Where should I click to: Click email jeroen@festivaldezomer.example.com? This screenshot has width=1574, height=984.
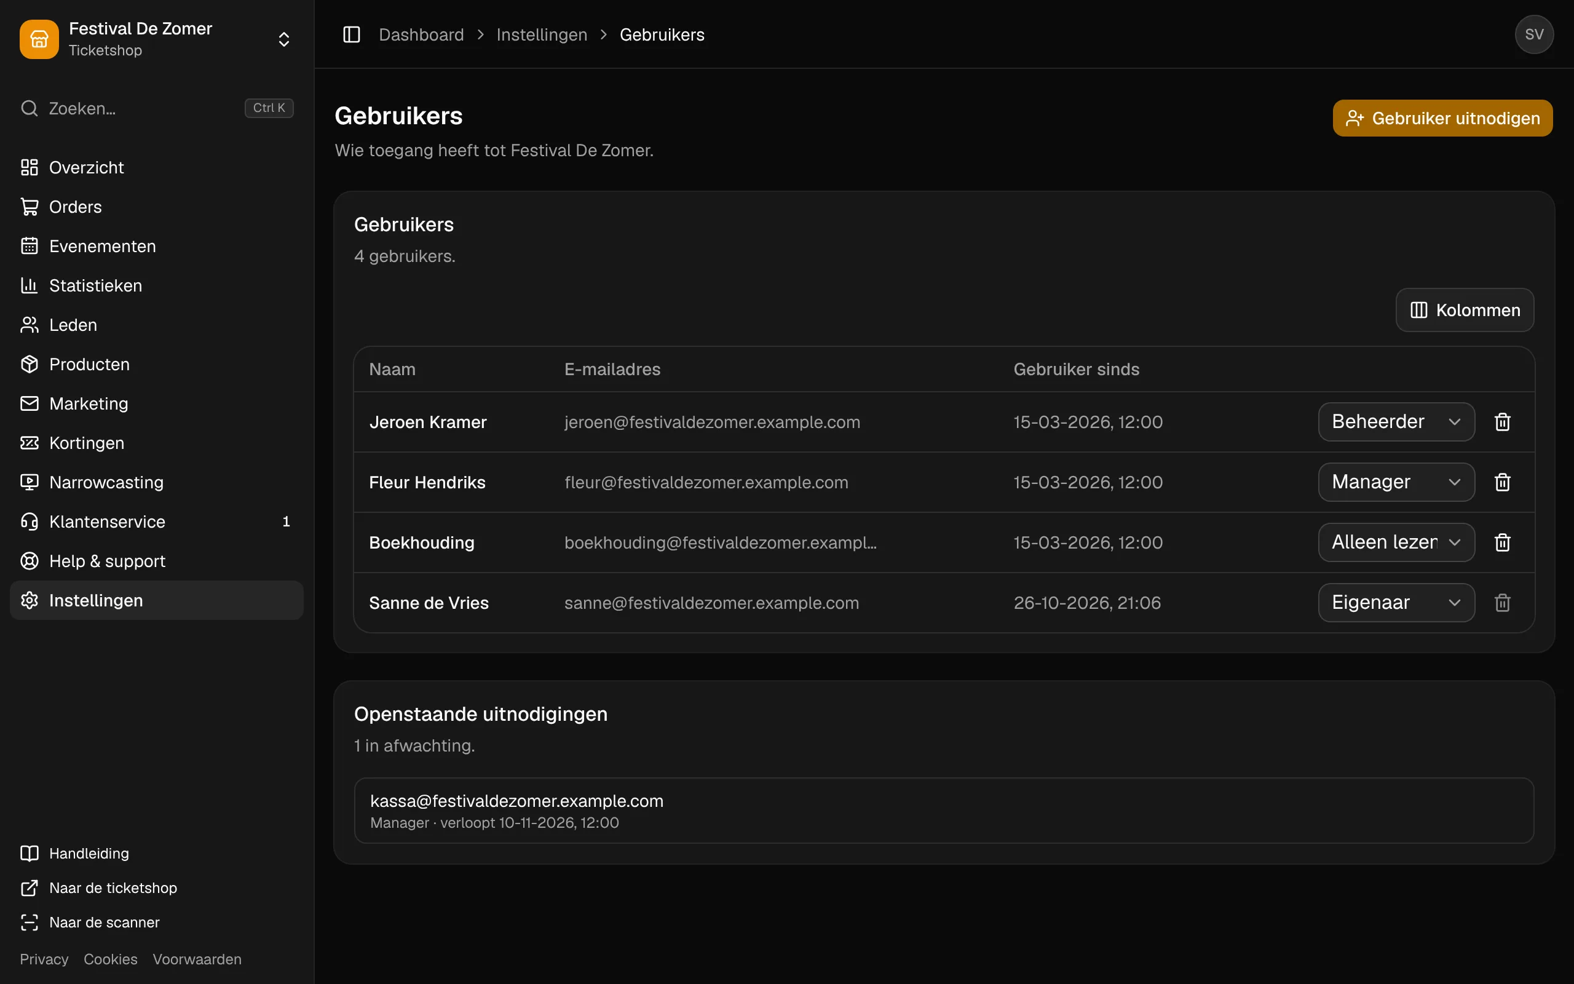(712, 422)
